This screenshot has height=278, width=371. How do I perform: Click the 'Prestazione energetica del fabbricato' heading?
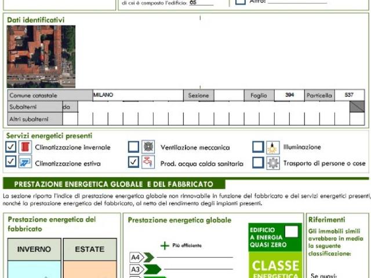52,224
